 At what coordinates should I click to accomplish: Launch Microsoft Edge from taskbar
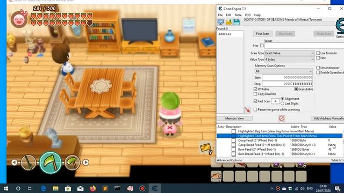43,188
